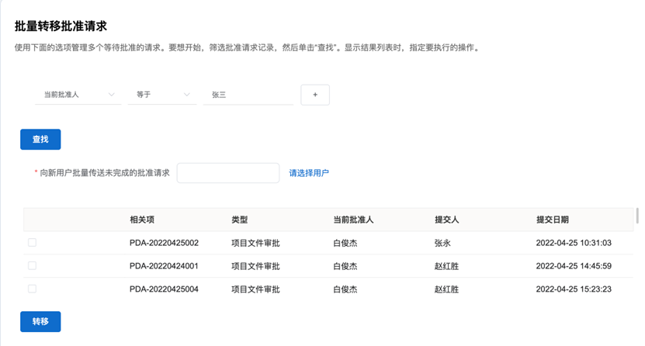Click submitter 张永 in first row
The height and width of the screenshot is (346, 645).
(x=443, y=244)
